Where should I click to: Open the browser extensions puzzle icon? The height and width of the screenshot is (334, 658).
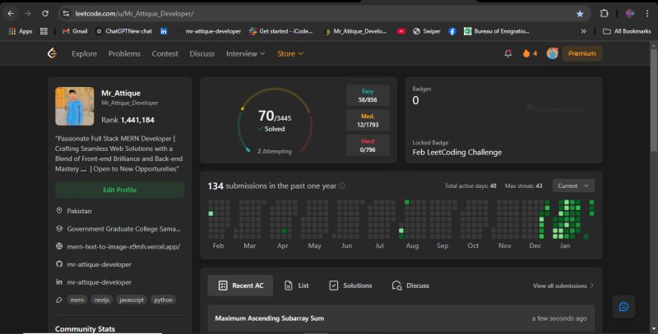coord(604,13)
